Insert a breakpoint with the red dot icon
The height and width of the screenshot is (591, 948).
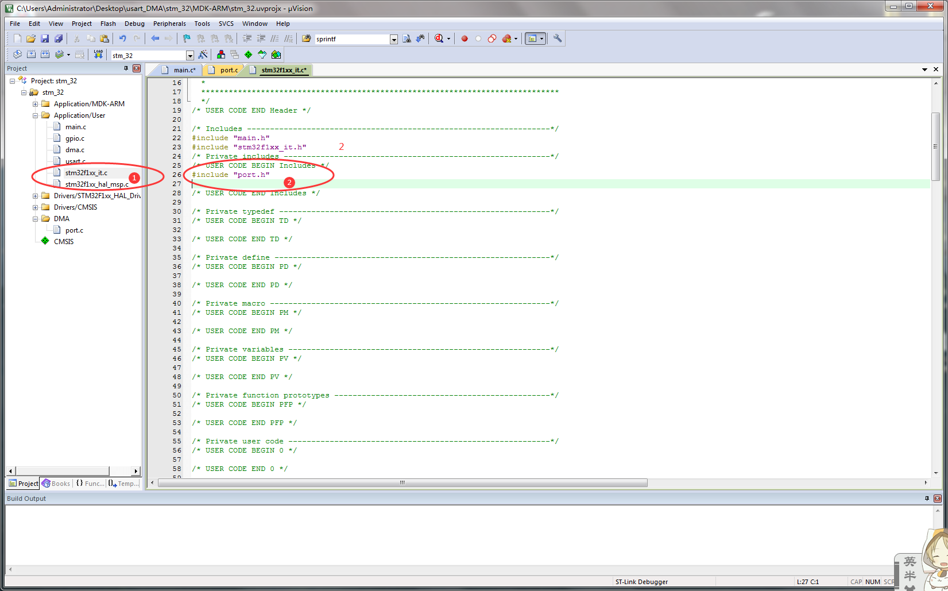tap(465, 38)
